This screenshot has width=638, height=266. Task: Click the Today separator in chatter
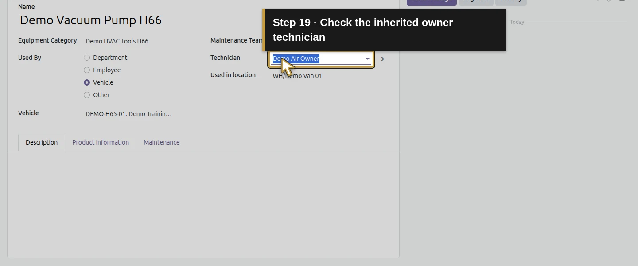(x=517, y=22)
